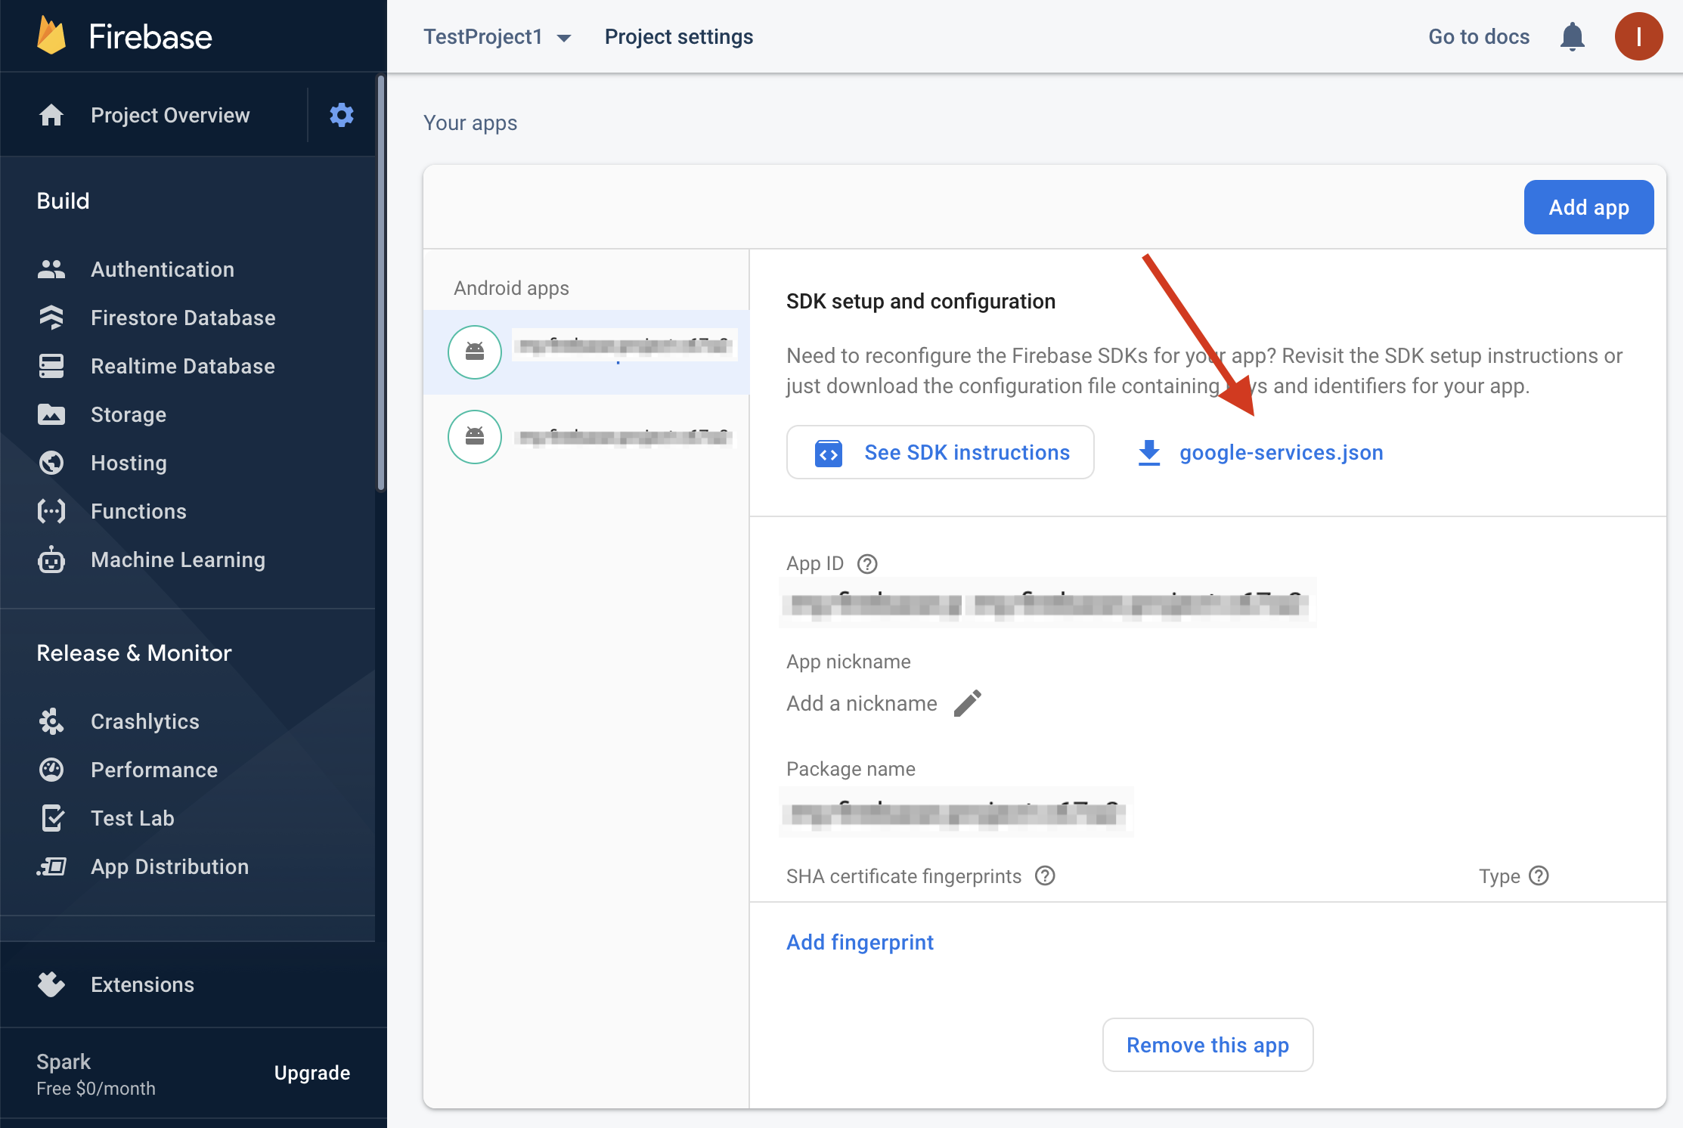Screen dimensions: 1683x1128
Task: Expand the TestProject1 project dropdown
Action: [566, 36]
